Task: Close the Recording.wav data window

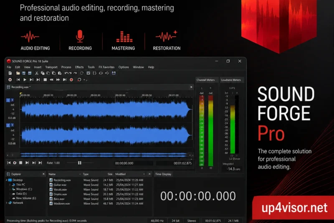Action: coord(191,87)
